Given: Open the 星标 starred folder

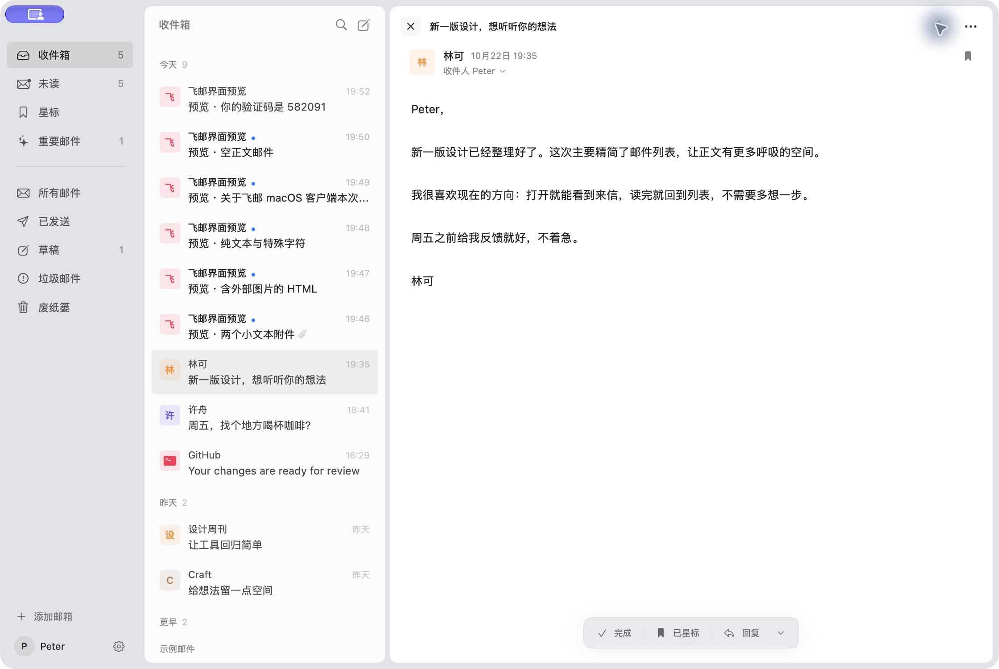Looking at the screenshot, I should (x=70, y=112).
